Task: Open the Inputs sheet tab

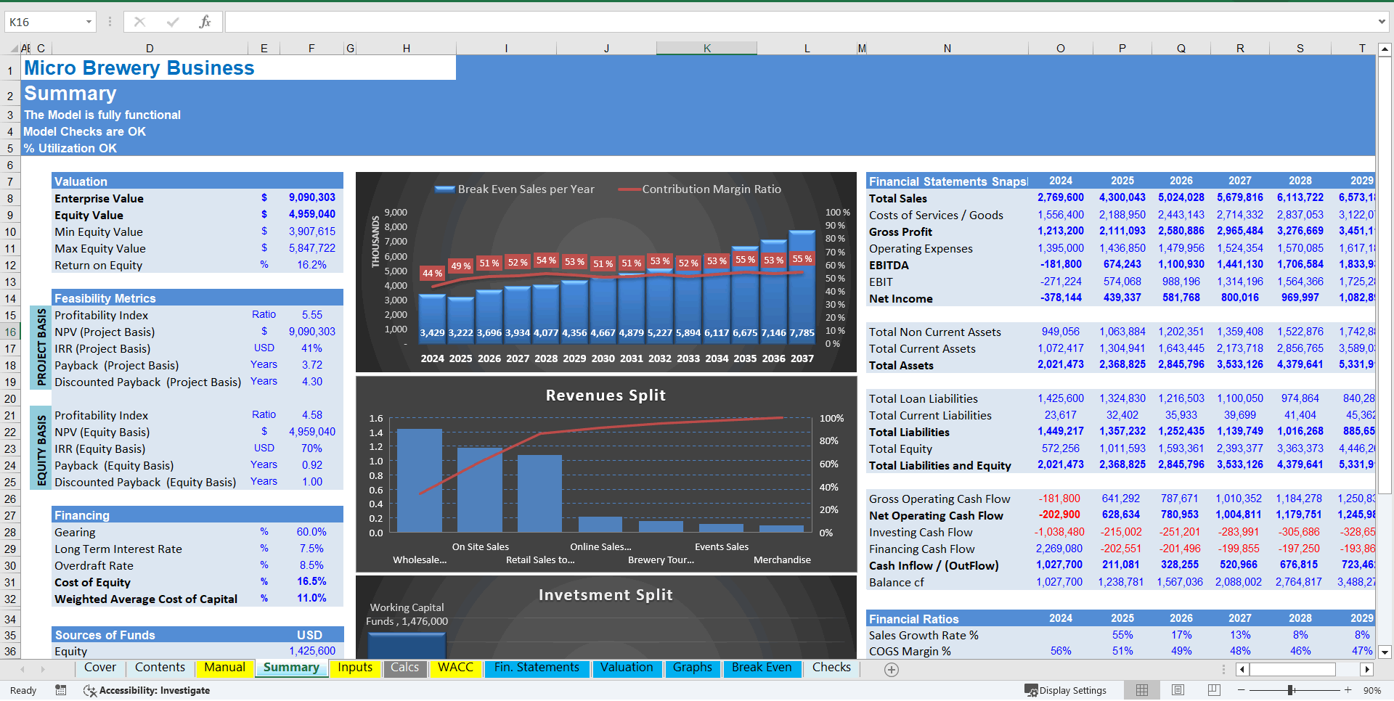Action: tap(355, 668)
